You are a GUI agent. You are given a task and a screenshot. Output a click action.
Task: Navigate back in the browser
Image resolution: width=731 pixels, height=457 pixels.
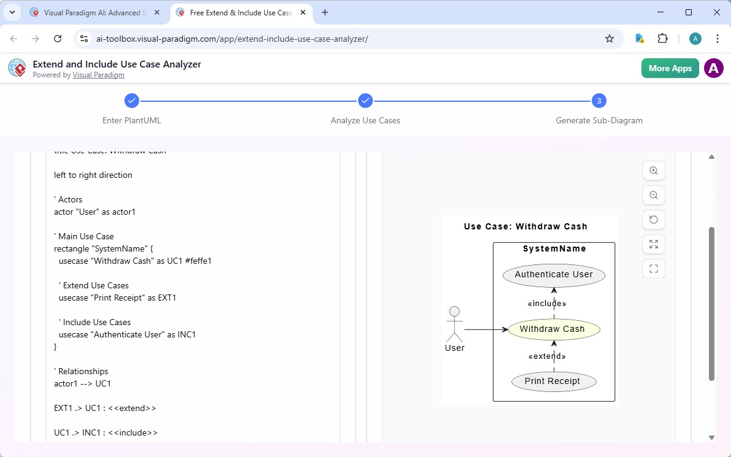(13, 38)
